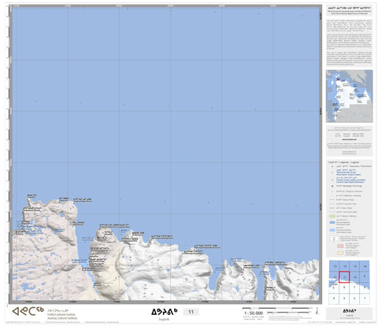
Task: Click the sheet title box under the index grid
Action: click(x=350, y=313)
